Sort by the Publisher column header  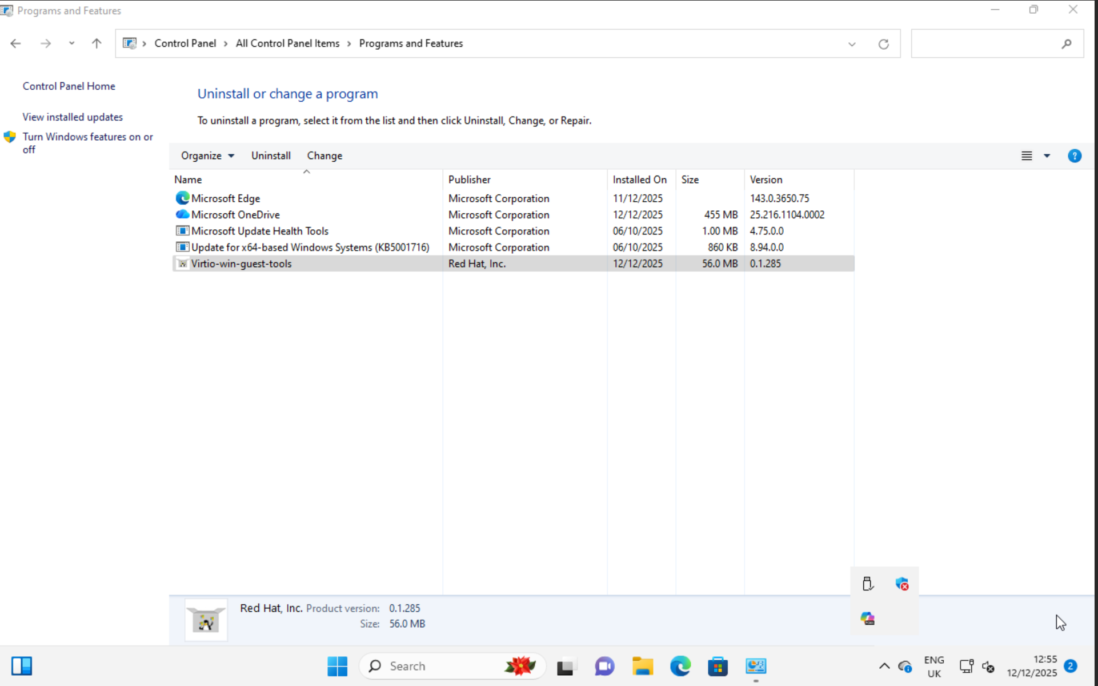(469, 180)
